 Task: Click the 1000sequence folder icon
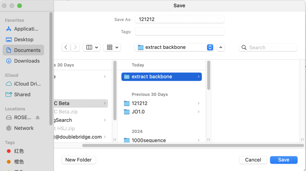[127, 140]
